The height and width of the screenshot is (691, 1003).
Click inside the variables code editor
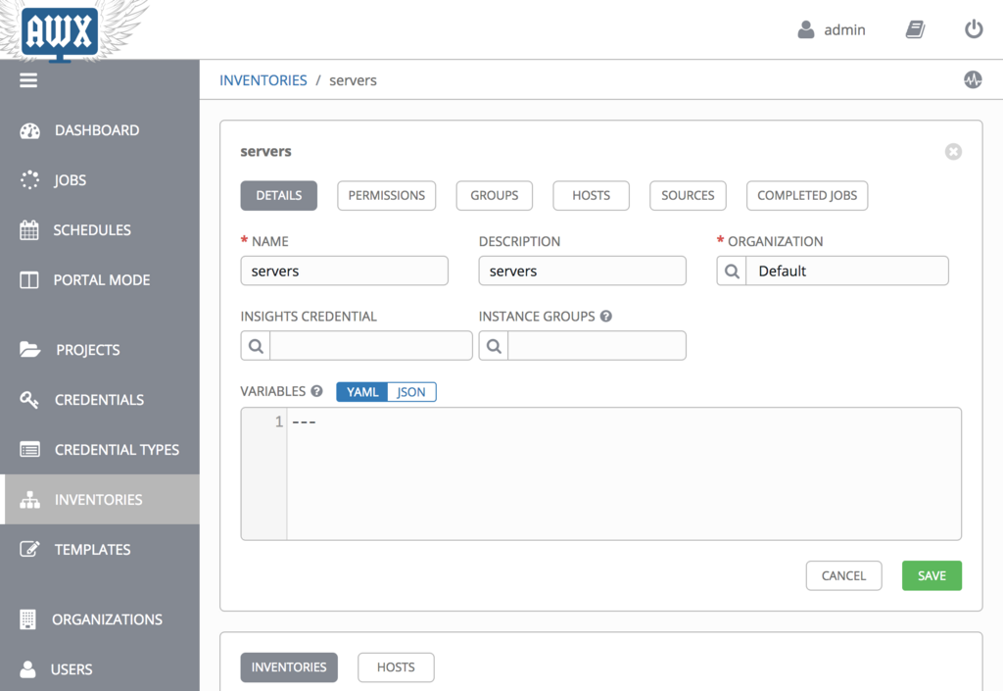624,474
